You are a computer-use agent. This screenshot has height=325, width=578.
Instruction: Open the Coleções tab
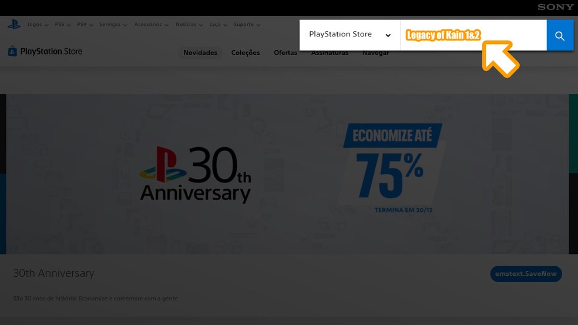pos(246,53)
